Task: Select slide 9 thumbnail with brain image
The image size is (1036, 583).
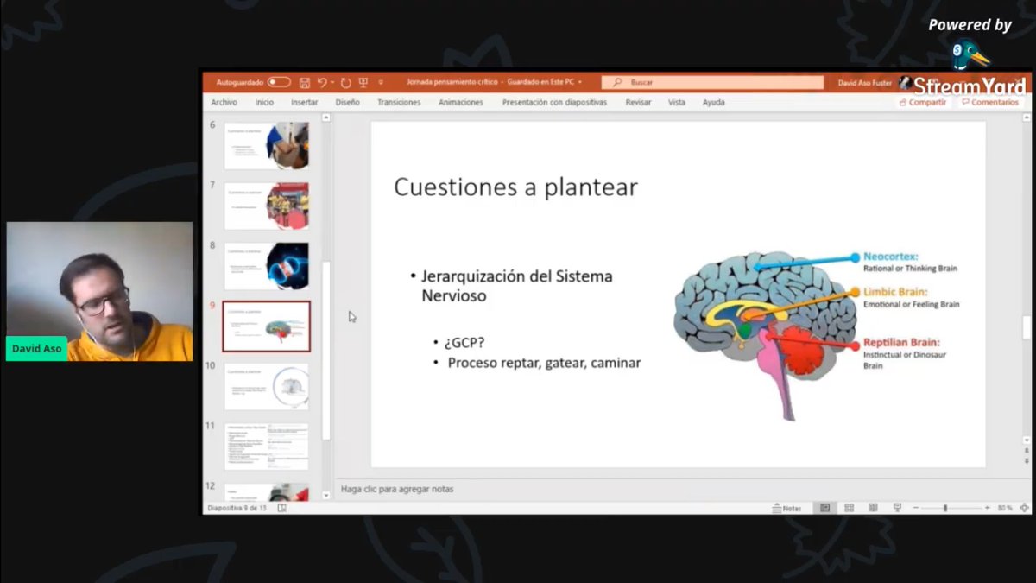Action: coord(266,326)
